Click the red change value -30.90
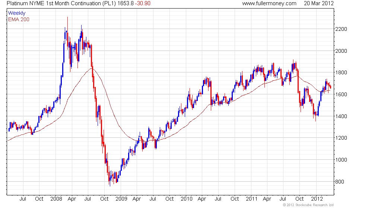365x208 pixels. coord(142,3)
